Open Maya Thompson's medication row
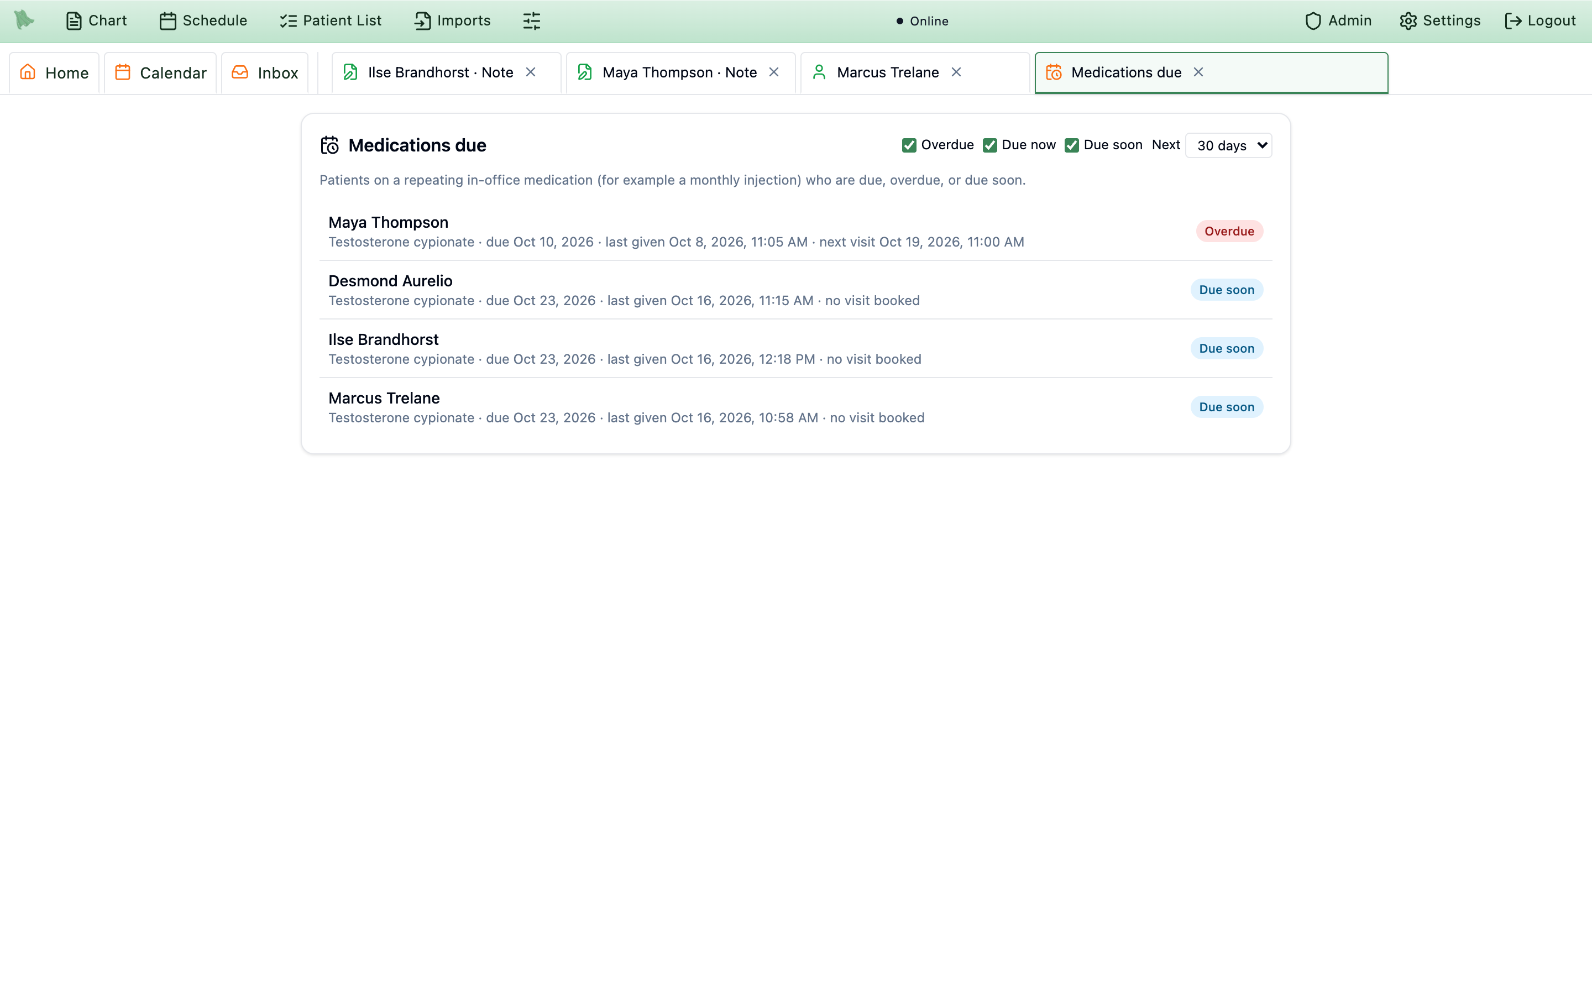 tap(795, 232)
